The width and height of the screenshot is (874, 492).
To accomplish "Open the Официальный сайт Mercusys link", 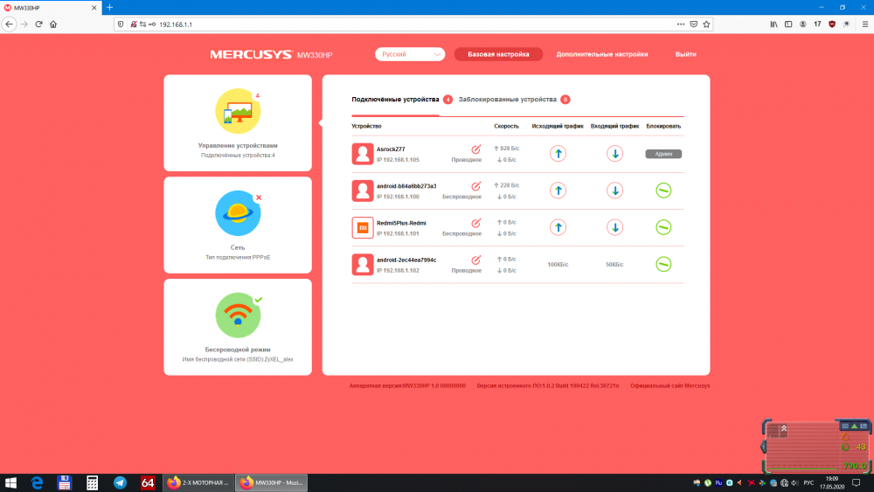I will [670, 385].
